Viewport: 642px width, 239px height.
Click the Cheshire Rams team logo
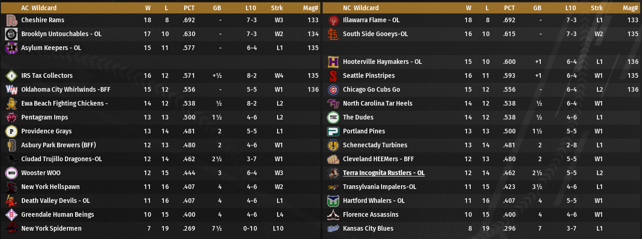point(12,20)
